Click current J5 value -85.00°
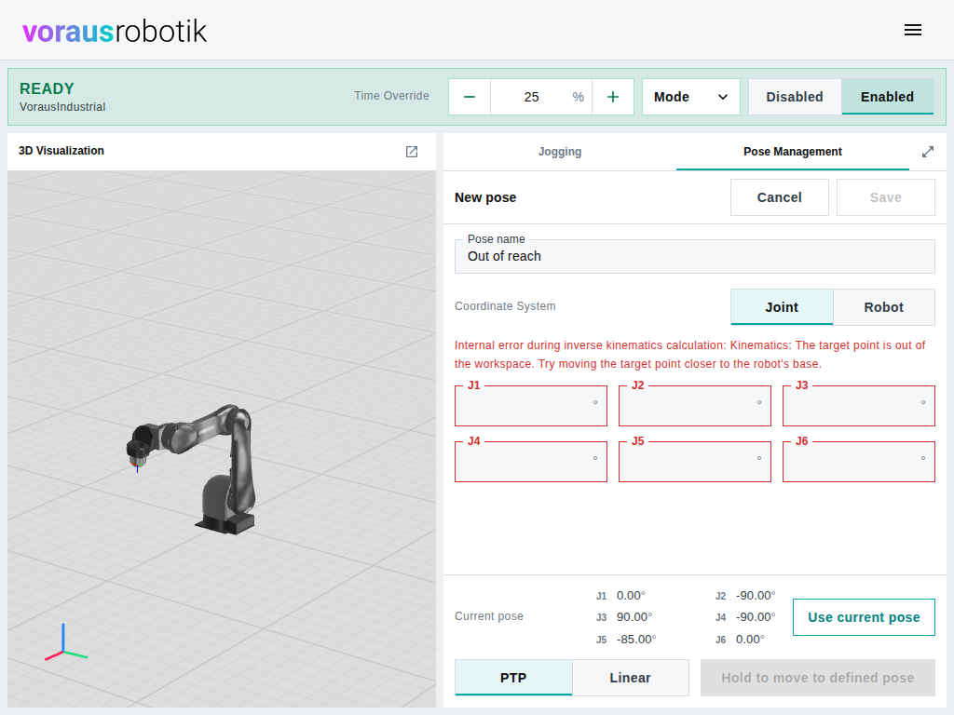Screen dimensions: 954x715 (x=636, y=639)
